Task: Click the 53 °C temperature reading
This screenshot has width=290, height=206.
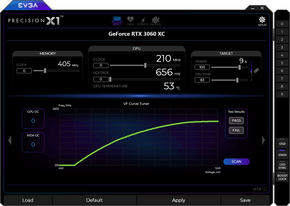Action: click(x=172, y=86)
